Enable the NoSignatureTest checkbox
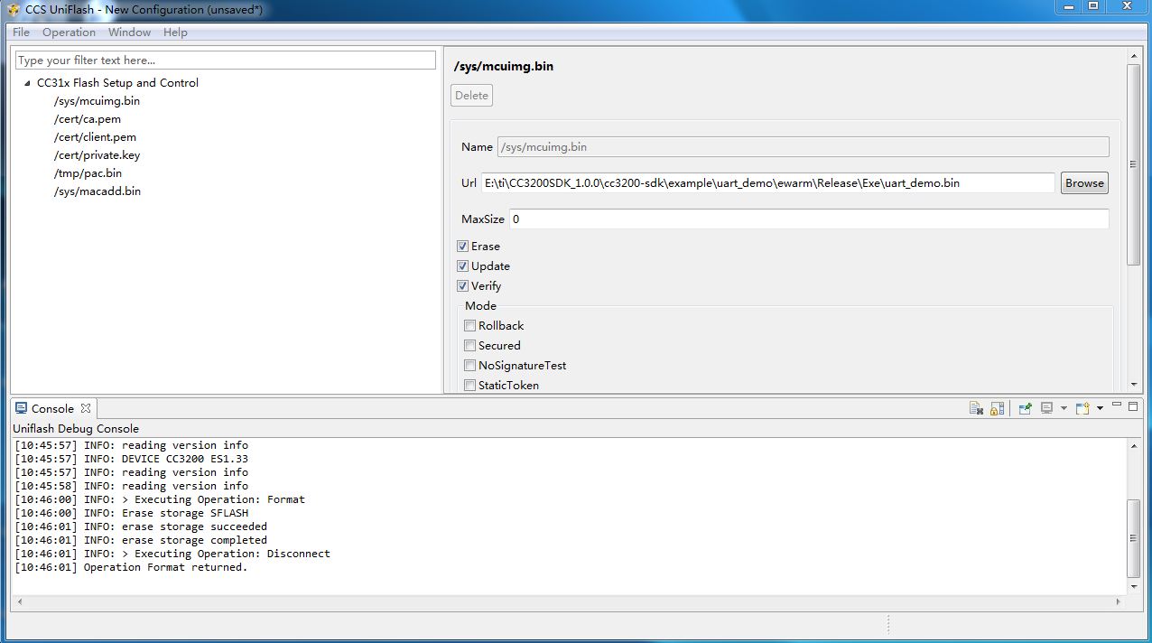Image resolution: width=1152 pixels, height=643 pixels. point(469,365)
